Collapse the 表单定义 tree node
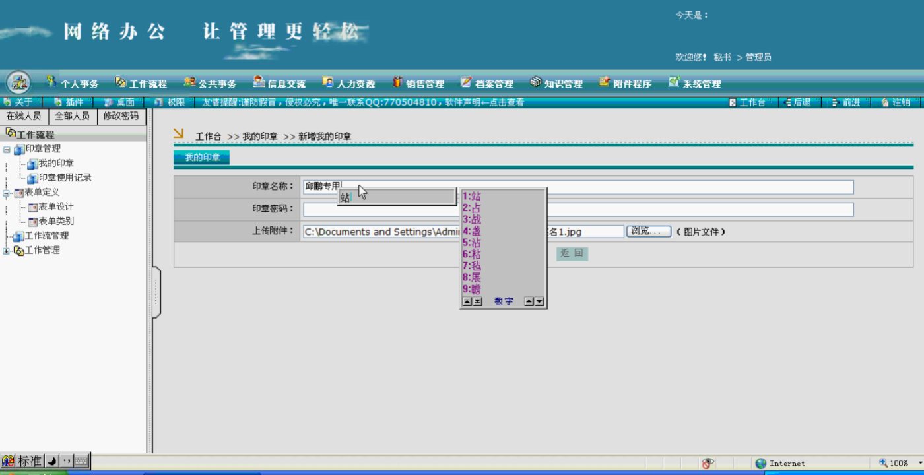Image resolution: width=924 pixels, height=475 pixels. [x=7, y=193]
